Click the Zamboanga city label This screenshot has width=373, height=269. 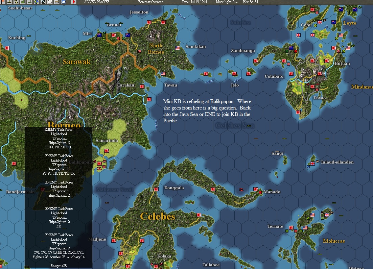pyautogui.click(x=243, y=50)
